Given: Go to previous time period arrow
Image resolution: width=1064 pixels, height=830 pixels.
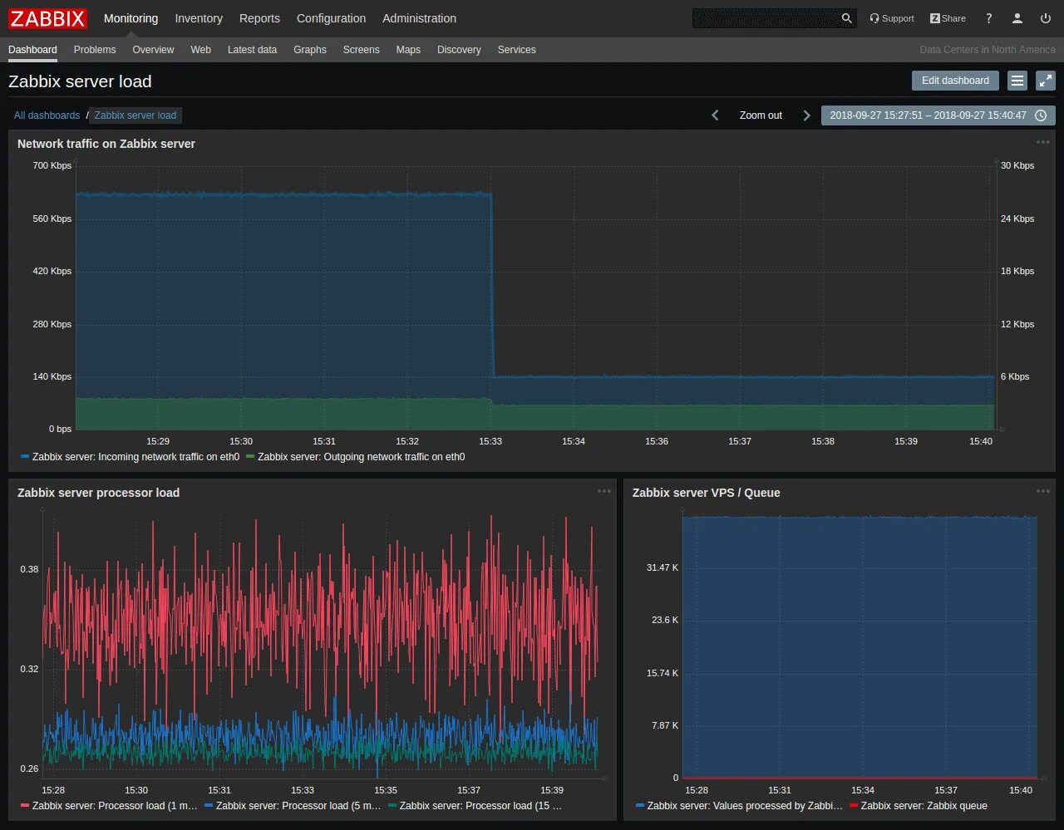Looking at the screenshot, I should [x=715, y=115].
